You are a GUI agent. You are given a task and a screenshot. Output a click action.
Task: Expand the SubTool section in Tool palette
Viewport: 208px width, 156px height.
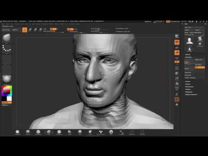point(188,55)
